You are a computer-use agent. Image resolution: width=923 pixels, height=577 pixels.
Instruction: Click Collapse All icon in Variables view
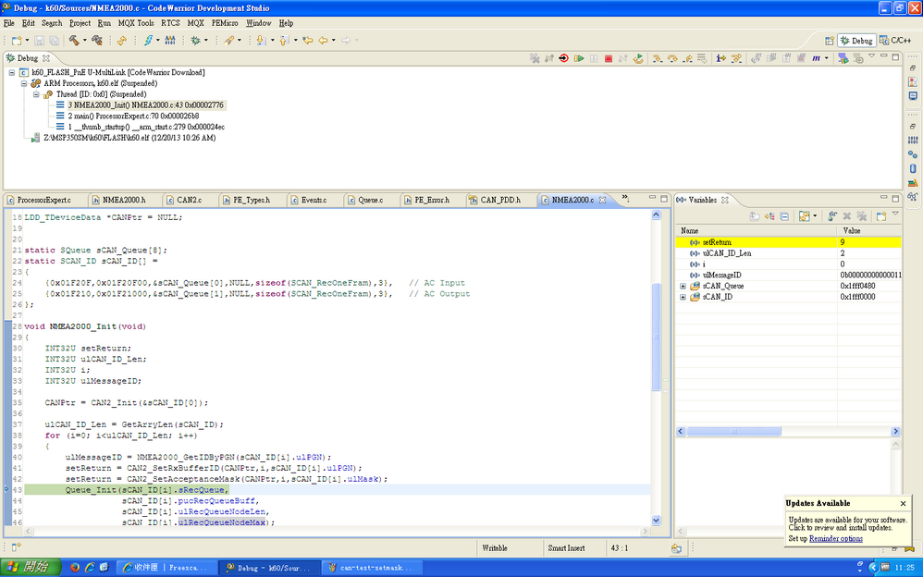point(784,216)
